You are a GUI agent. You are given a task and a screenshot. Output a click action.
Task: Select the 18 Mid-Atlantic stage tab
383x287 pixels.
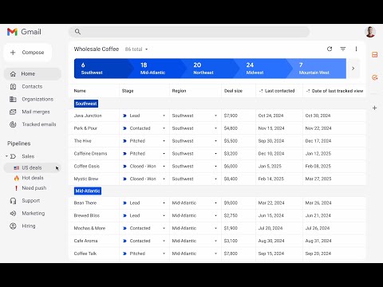[157, 69]
